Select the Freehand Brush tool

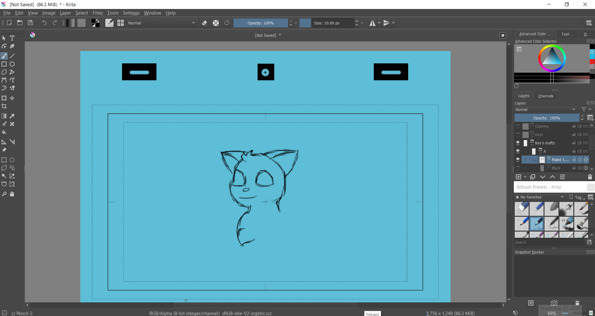pyautogui.click(x=4, y=56)
